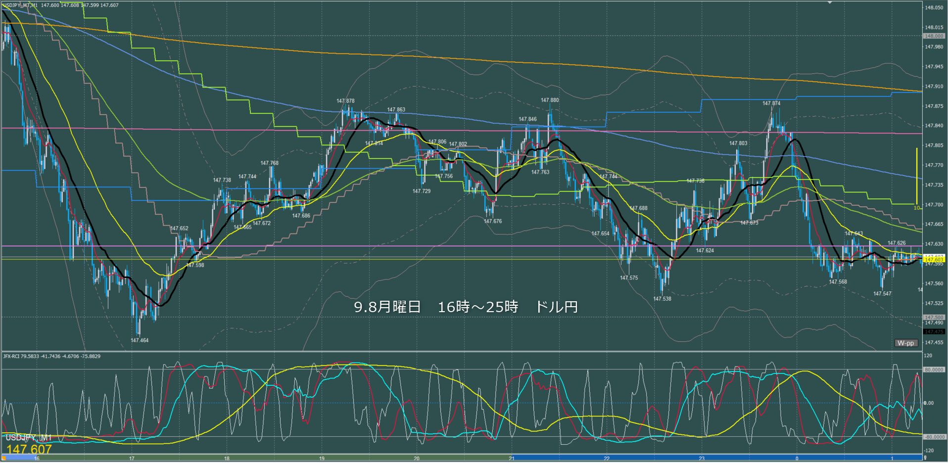Click the chart shift triangle marker at top
948x463 pixels.
click(830, 2)
